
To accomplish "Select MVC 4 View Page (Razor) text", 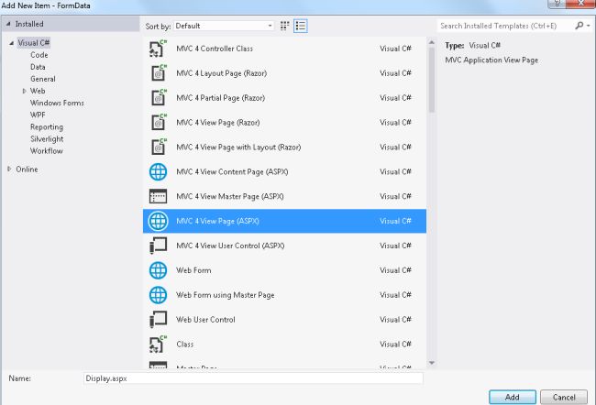I will tap(218, 123).
